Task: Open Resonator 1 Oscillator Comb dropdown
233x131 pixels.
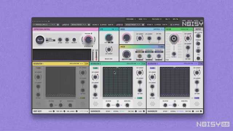Action: pyautogui.click(x=74, y=64)
